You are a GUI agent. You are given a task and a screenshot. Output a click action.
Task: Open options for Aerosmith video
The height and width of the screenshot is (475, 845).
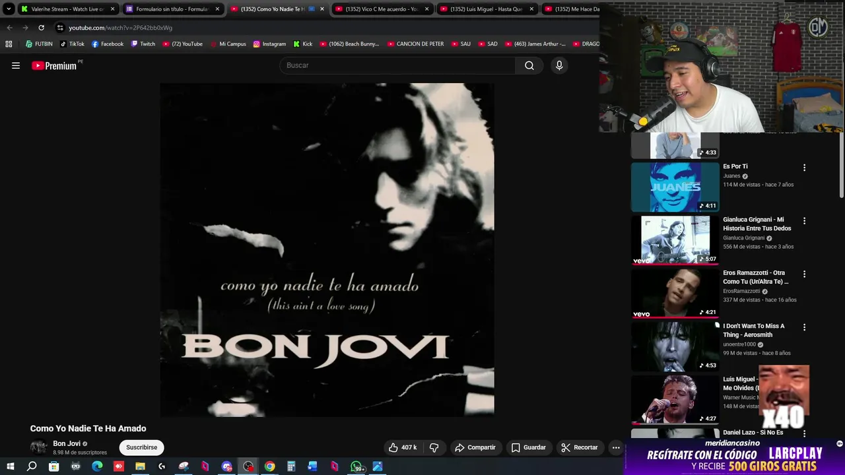pyautogui.click(x=804, y=327)
